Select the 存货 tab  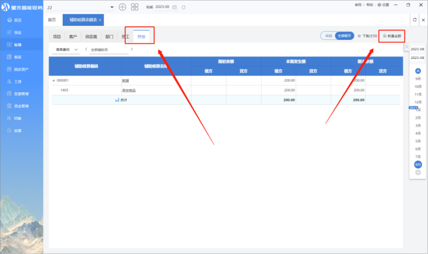coord(141,36)
